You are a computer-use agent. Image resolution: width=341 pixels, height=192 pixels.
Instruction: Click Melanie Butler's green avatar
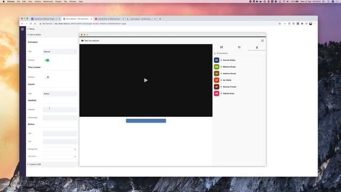pyautogui.click(x=217, y=67)
